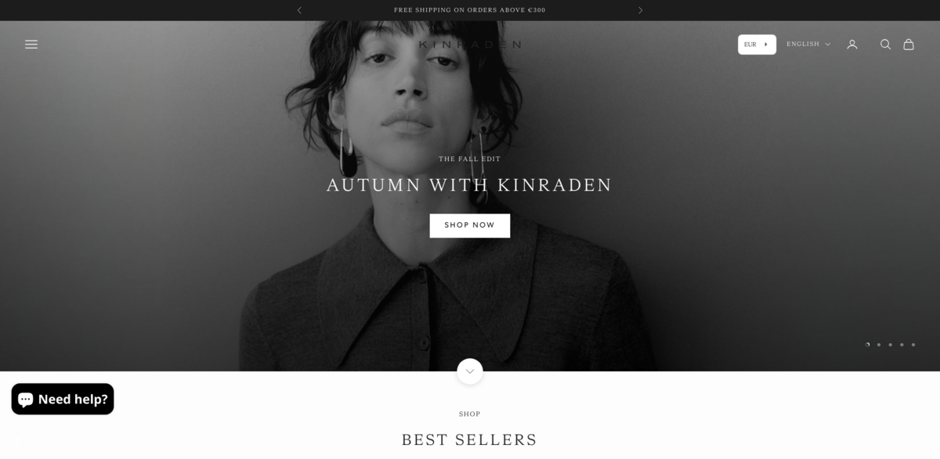
Task: Expand the EUR currency selector
Action: click(757, 45)
